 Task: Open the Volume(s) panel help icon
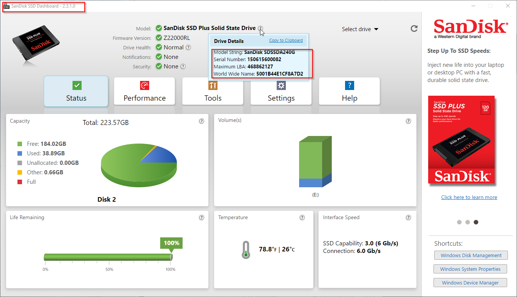coord(408,121)
